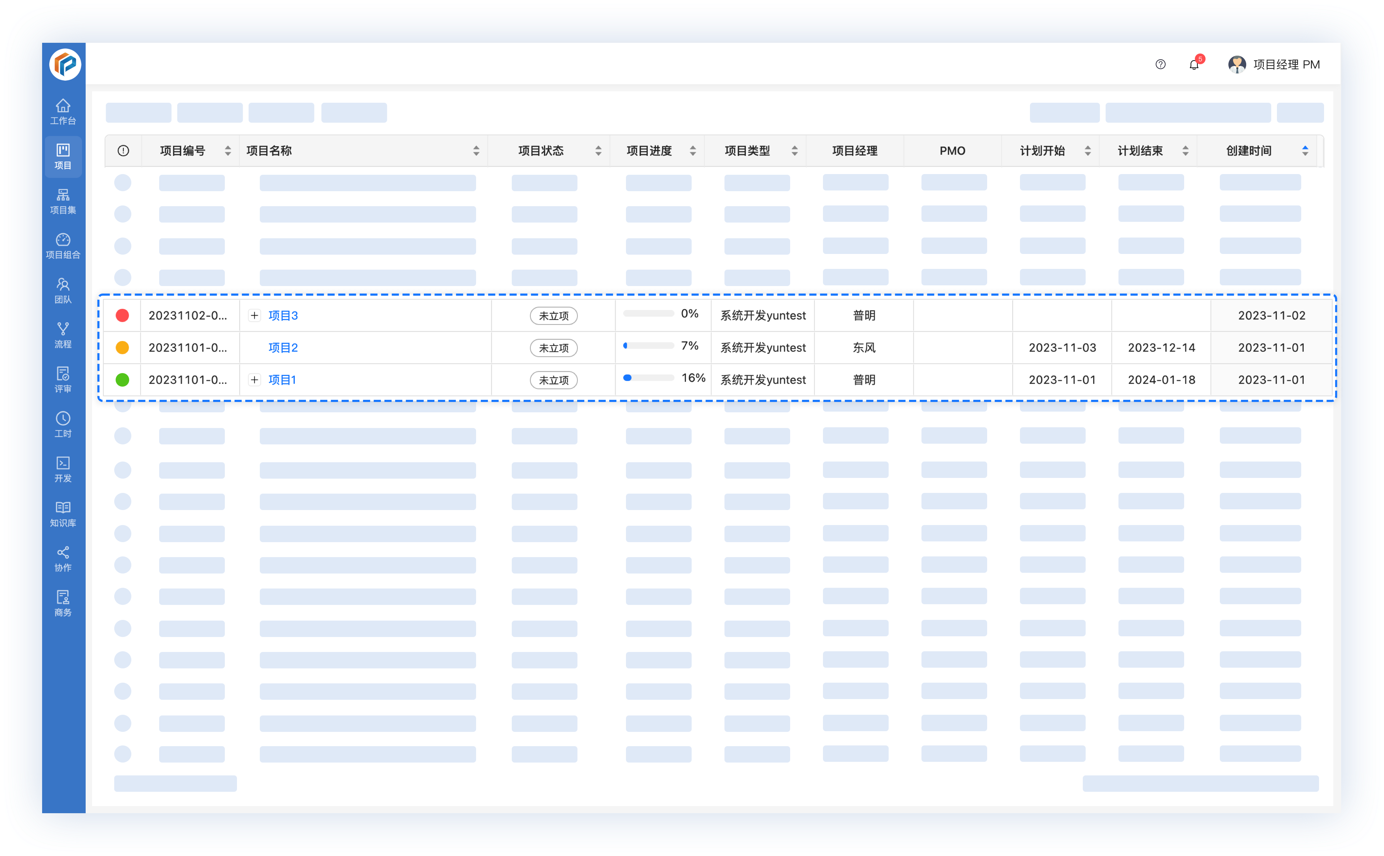This screenshot has width=1384, height=856.
Task: Open the 项目组合 portfolio sidebar item
Action: pos(63,246)
